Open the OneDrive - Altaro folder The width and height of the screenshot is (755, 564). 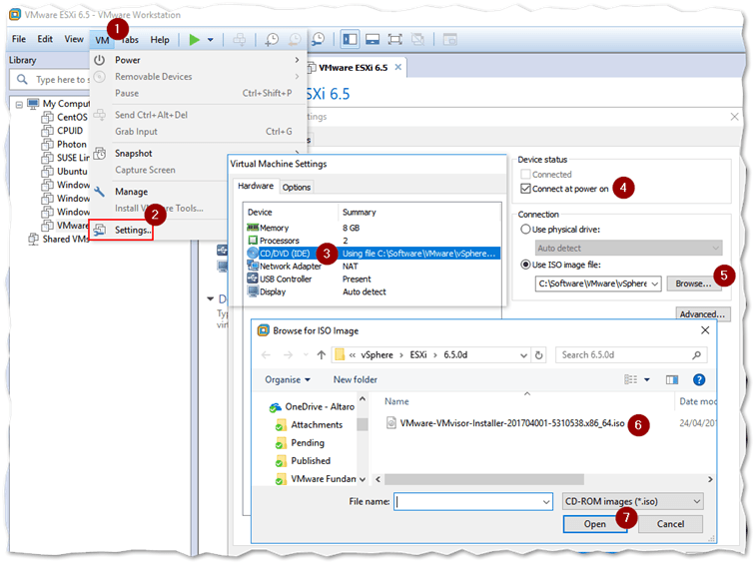pos(312,407)
